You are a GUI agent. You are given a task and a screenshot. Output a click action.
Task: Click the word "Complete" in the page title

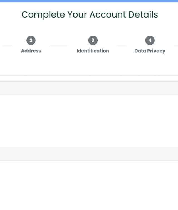[x=43, y=14]
